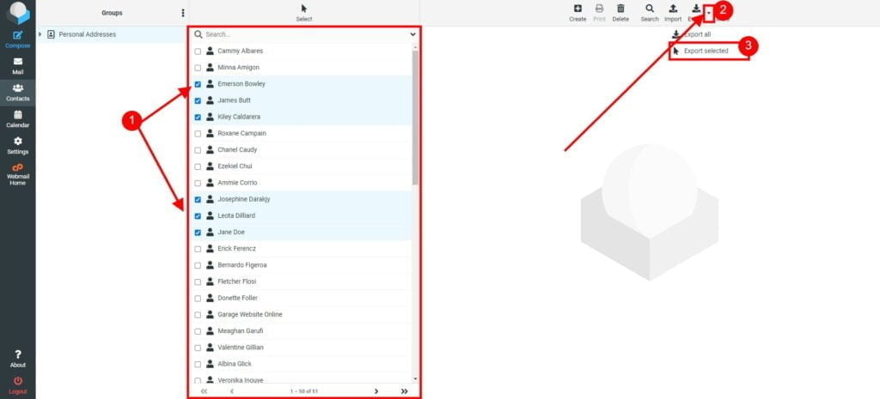Viewport: 880px width, 399px height.
Task: Open Settings gear in the sidebar
Action: click(18, 142)
